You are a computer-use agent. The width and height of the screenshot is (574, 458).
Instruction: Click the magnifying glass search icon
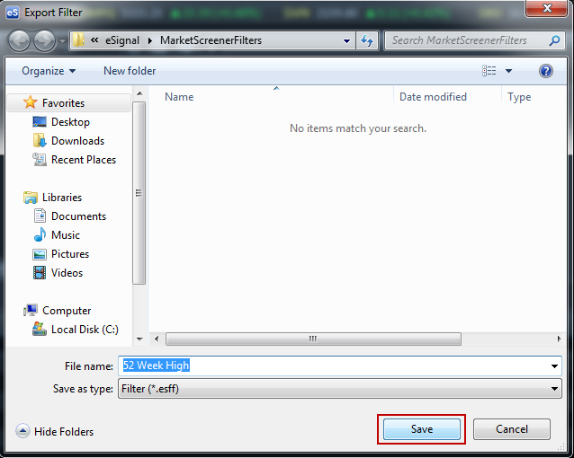coord(554,40)
